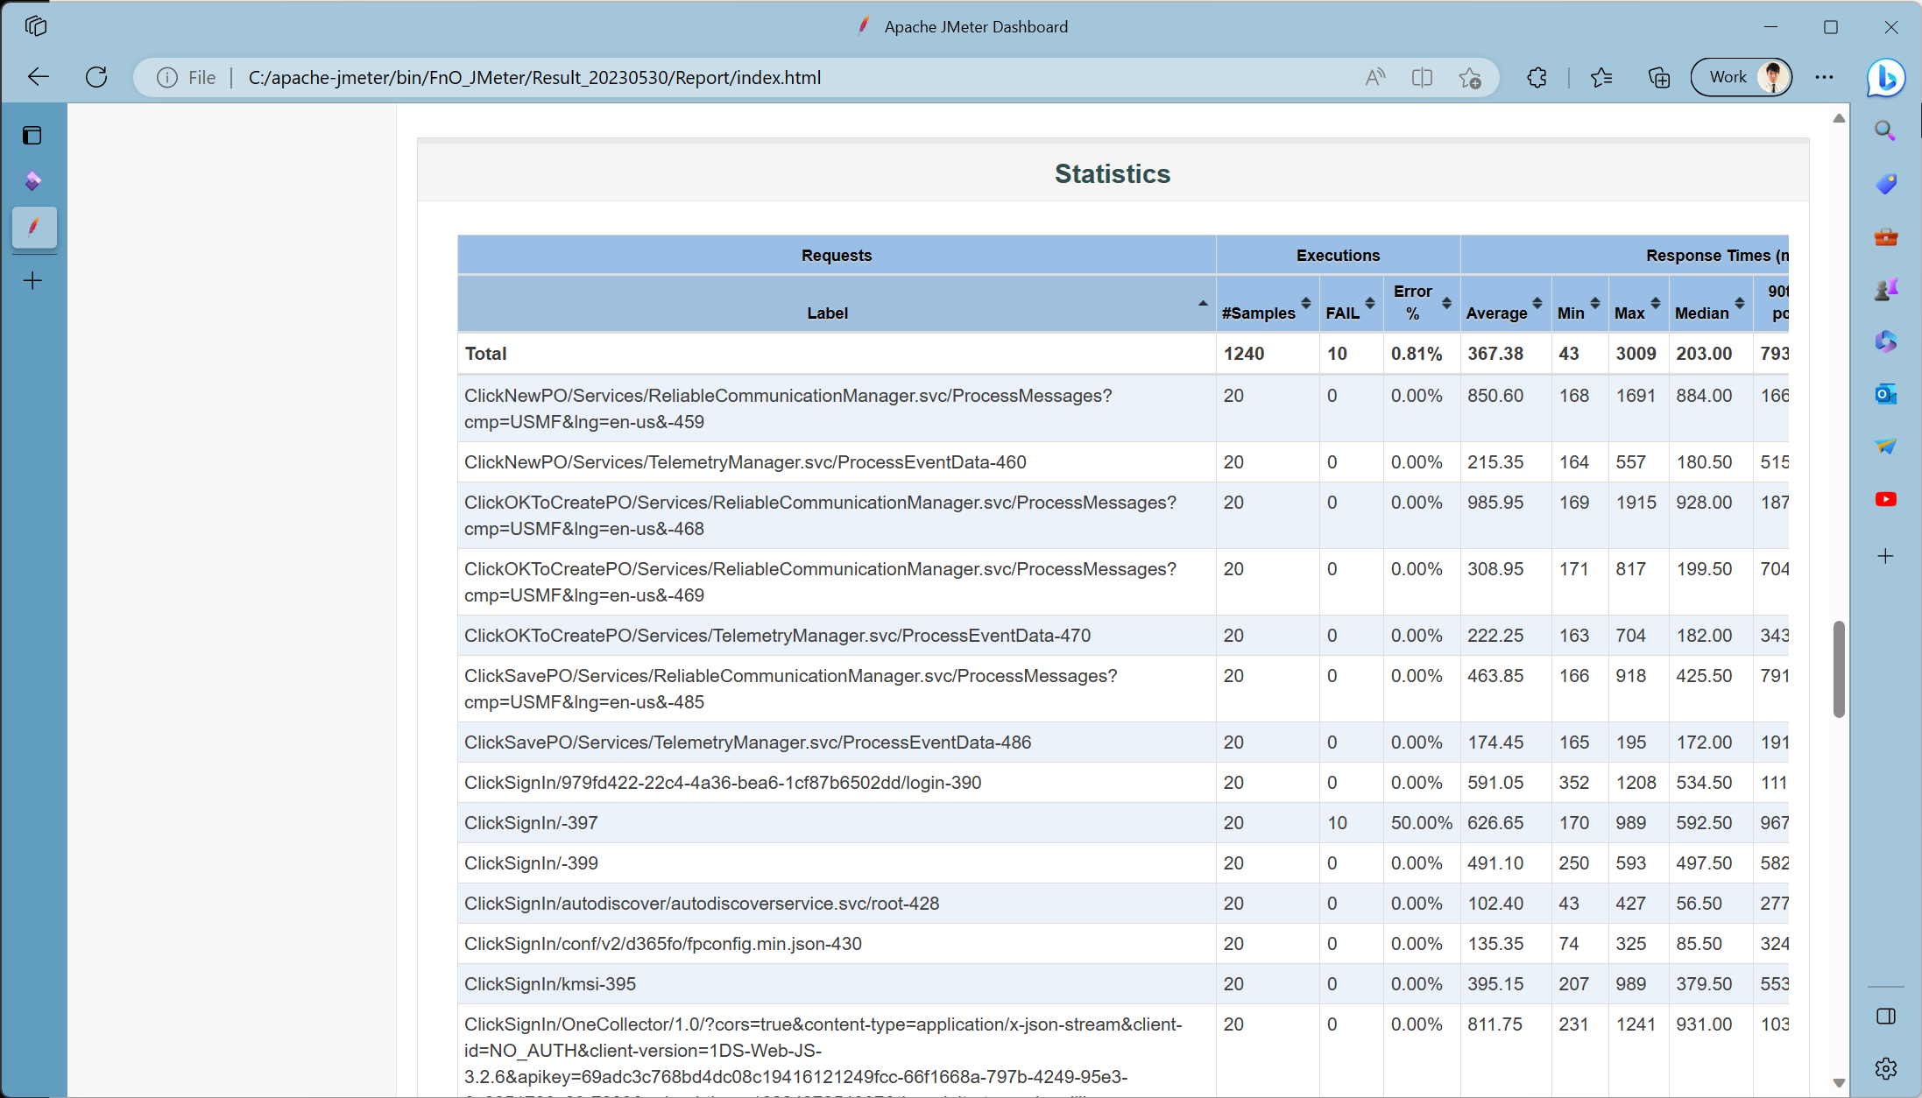Toggle the vertical tabs pane icon
The width and height of the screenshot is (1922, 1098).
(32, 135)
